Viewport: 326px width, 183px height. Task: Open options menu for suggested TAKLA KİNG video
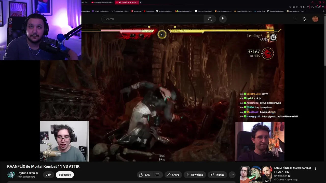pyautogui.click(x=315, y=168)
